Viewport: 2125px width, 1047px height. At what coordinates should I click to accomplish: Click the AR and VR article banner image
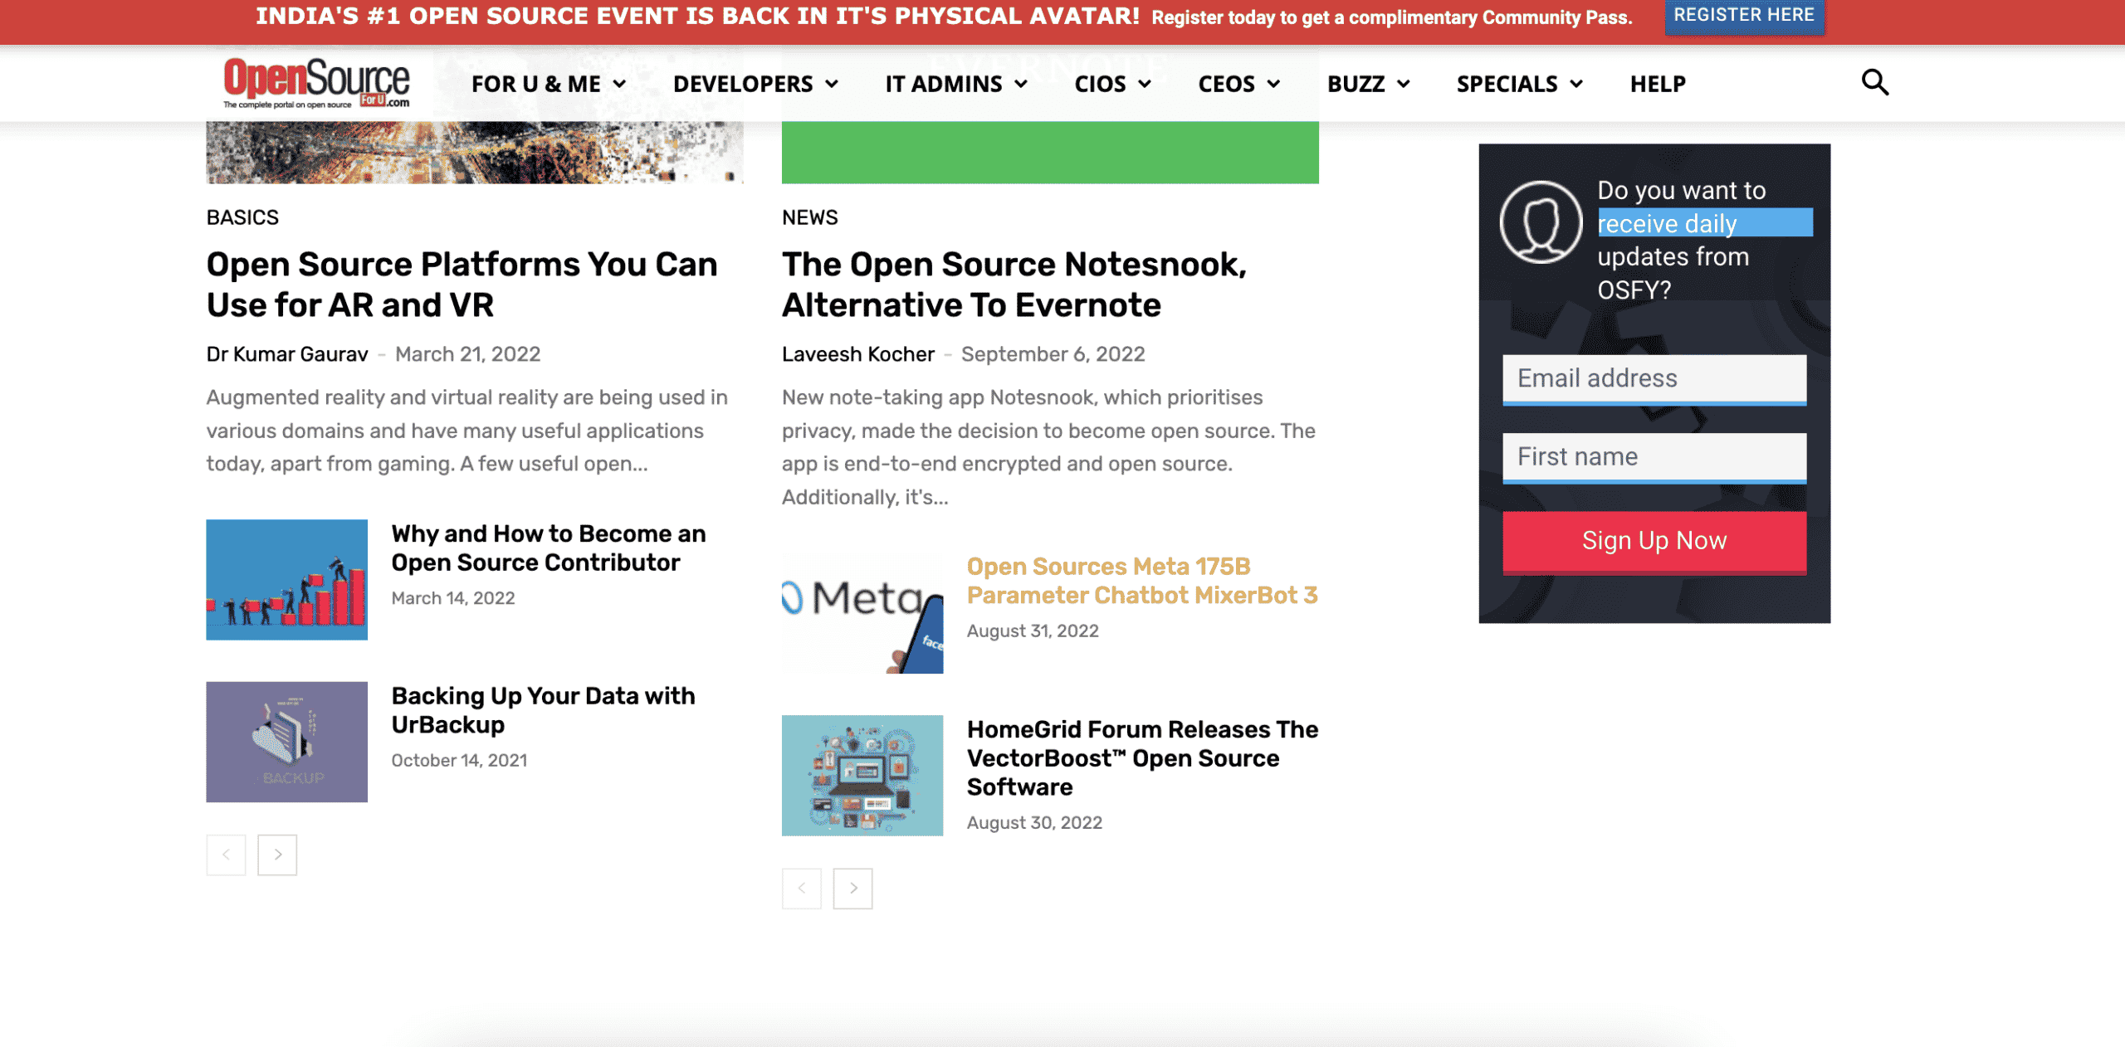pos(475,153)
